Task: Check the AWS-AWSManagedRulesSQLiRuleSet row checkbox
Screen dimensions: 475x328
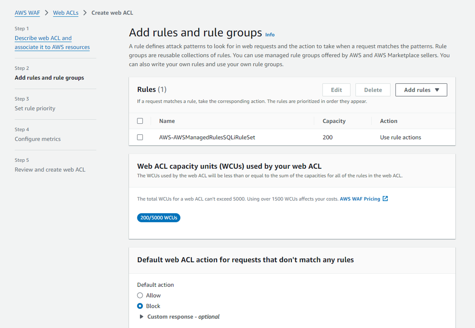Action: (x=140, y=137)
